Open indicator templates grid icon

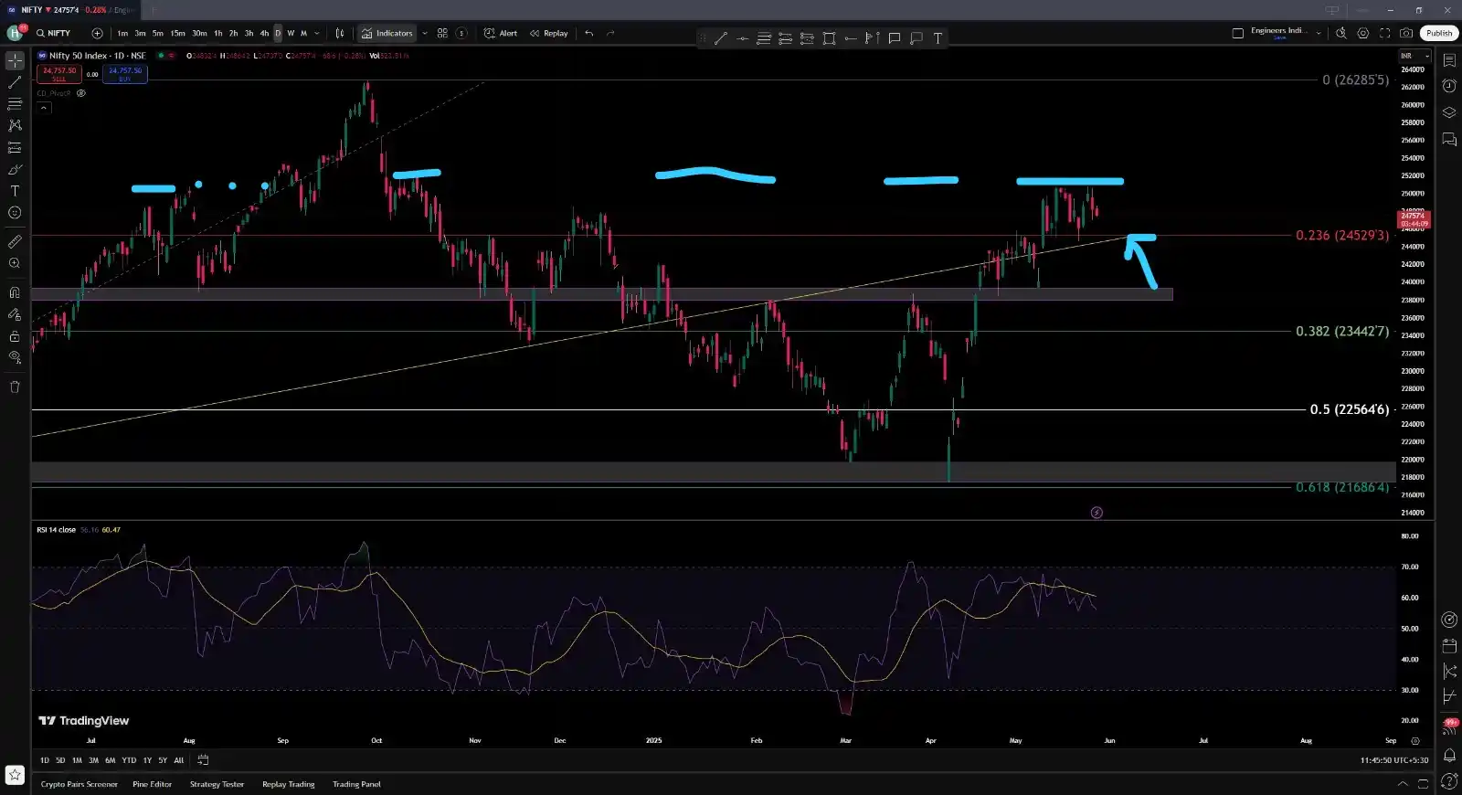tap(442, 33)
